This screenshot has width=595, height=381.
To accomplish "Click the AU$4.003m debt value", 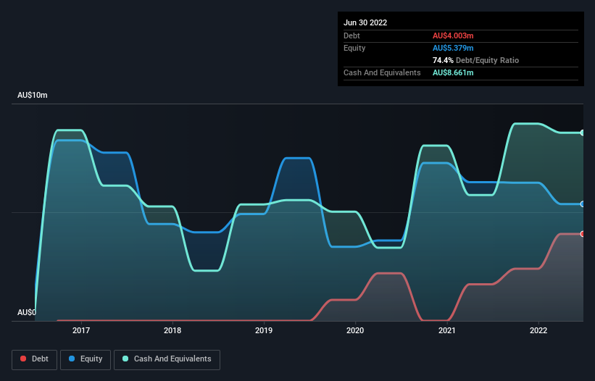I will click(453, 35).
